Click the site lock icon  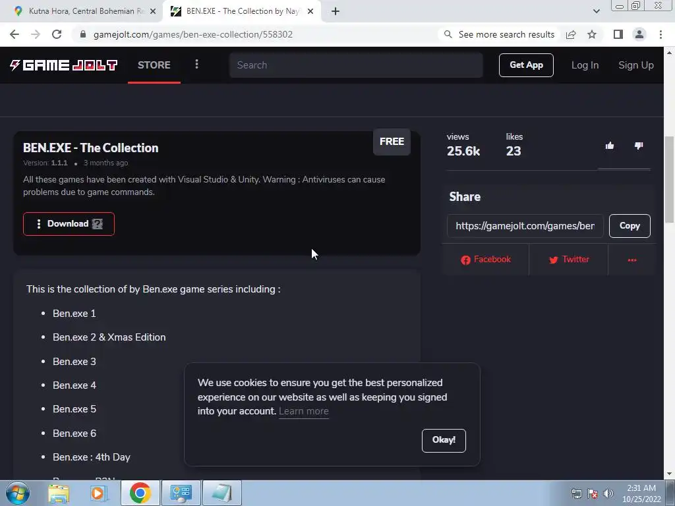[83, 34]
